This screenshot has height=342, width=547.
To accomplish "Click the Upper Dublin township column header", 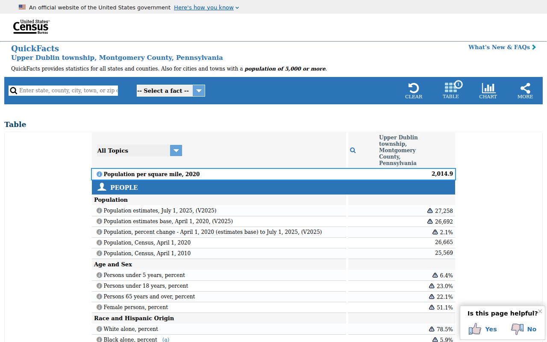I will click(x=398, y=150).
